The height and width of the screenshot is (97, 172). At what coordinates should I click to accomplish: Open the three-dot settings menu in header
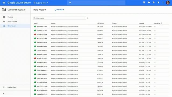pyautogui.click(x=163, y=2)
